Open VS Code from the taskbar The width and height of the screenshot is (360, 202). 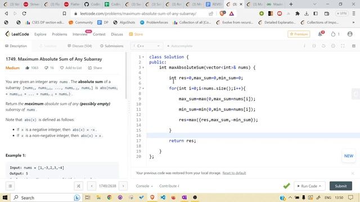(163, 198)
